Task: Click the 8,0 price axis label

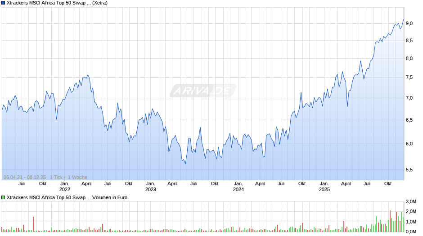Action: pos(409,59)
